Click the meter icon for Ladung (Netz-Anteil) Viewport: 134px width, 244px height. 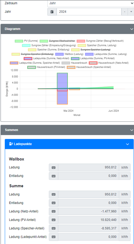pos(54,211)
